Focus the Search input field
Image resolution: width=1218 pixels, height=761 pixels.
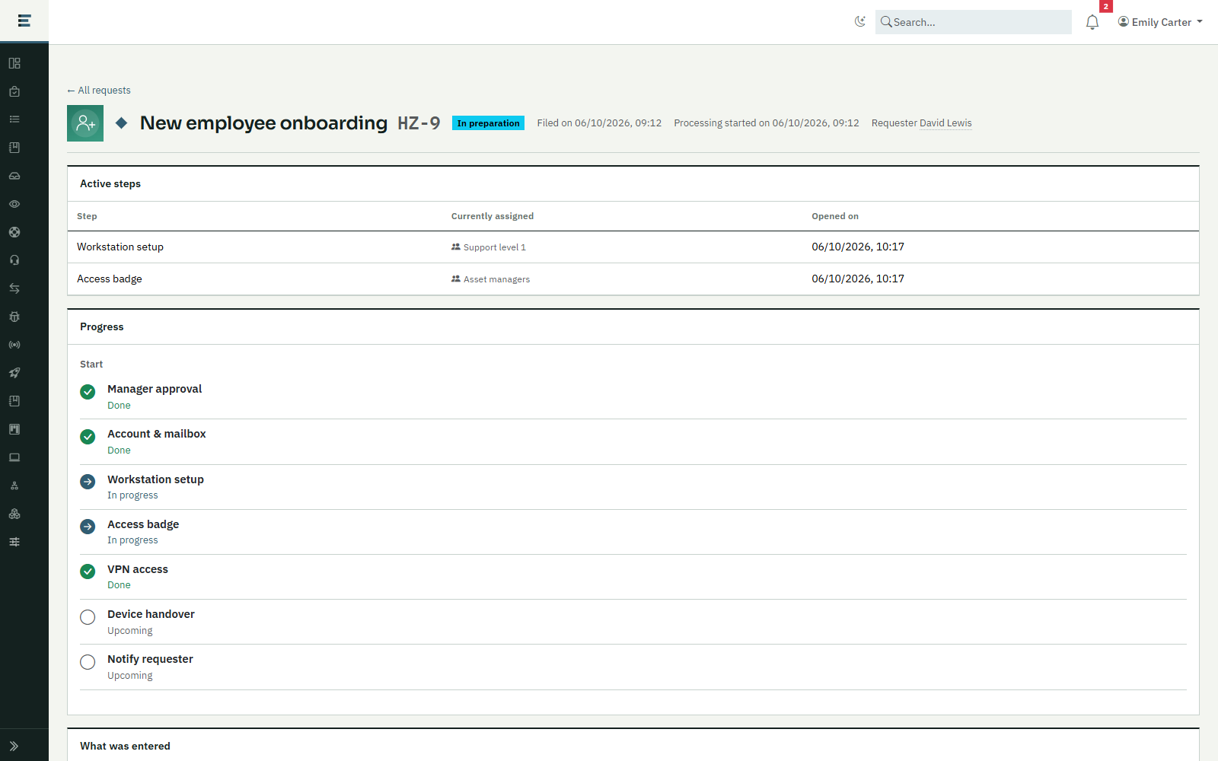(x=974, y=22)
